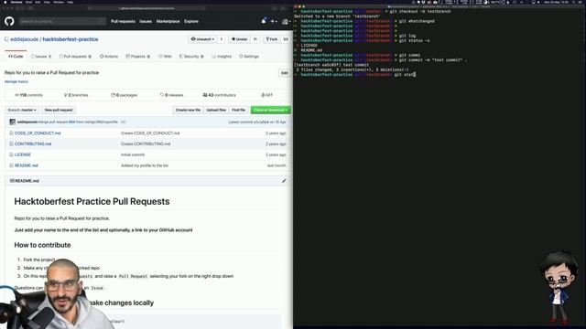This screenshot has height=329, width=586.
Task: Click Issues in GitHub top navigation
Action: (x=146, y=21)
